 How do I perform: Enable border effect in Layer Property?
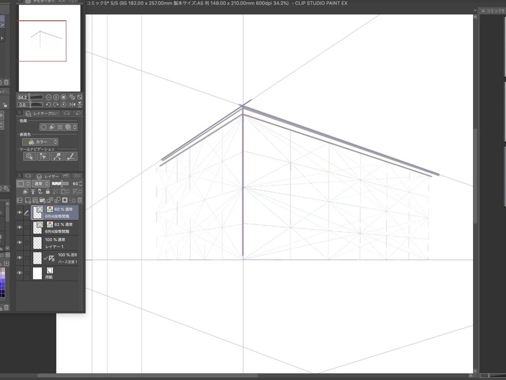point(44,127)
